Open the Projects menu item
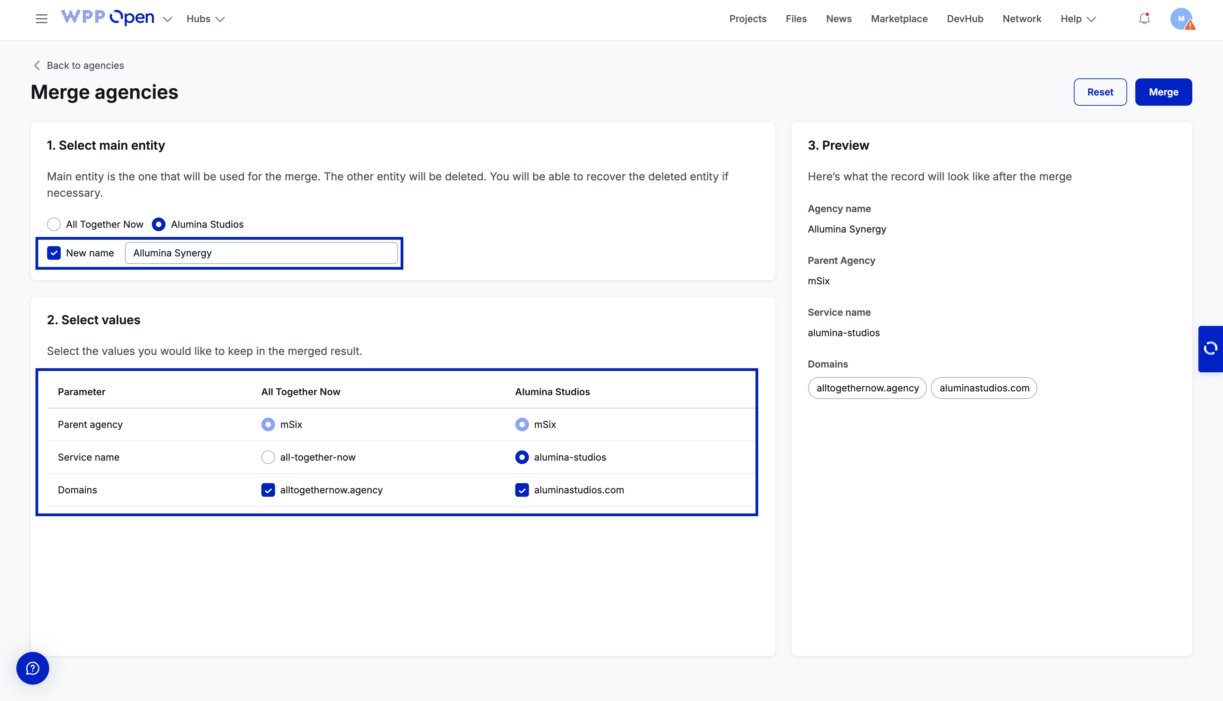The width and height of the screenshot is (1223, 701). coord(747,19)
